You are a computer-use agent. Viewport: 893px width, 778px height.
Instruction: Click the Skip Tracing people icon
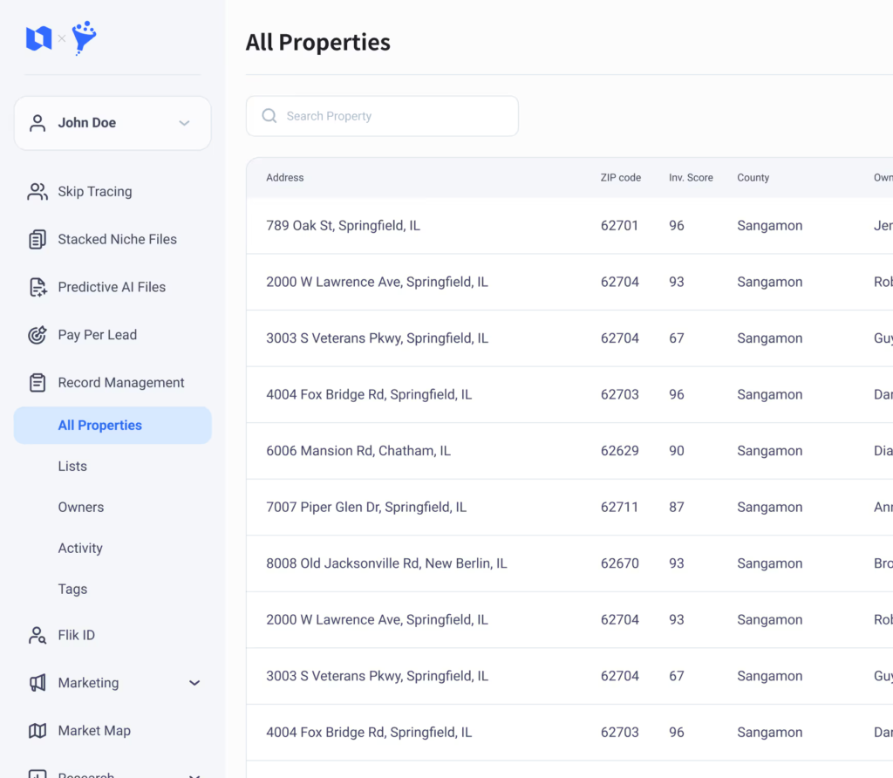(37, 192)
